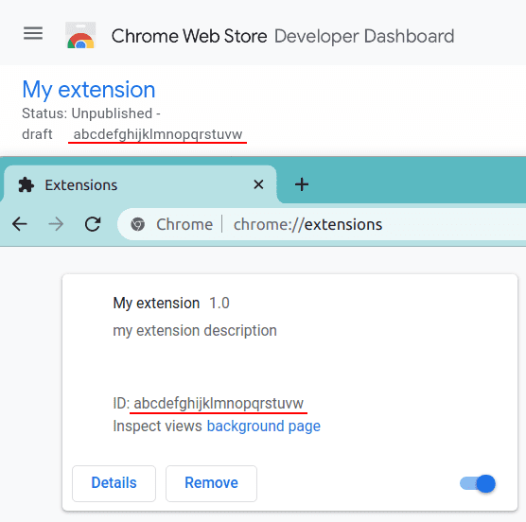Click the dashboard extension ID text
The width and height of the screenshot is (526, 522).
158,134
